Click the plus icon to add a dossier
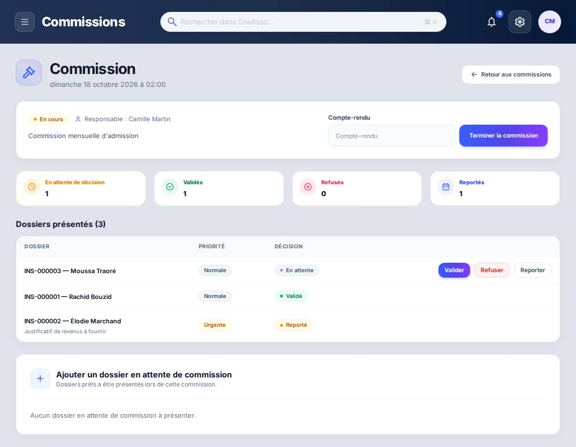Image resolution: width=576 pixels, height=447 pixels. click(40, 378)
